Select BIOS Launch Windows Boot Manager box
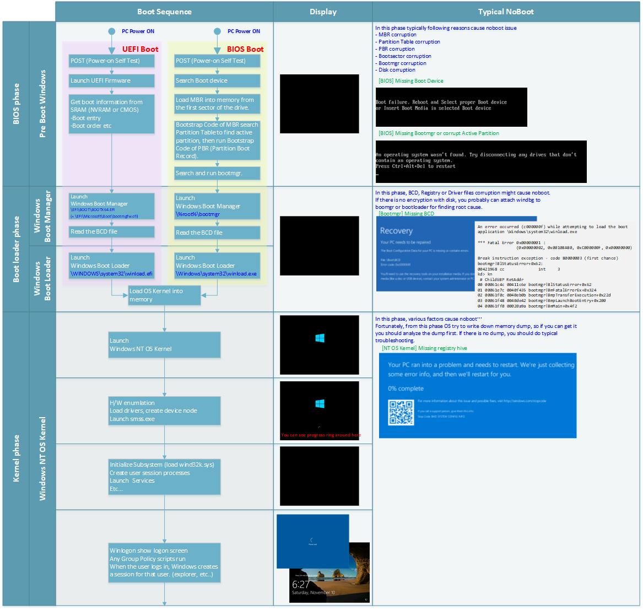The width and height of the screenshot is (643, 610). pos(217,206)
